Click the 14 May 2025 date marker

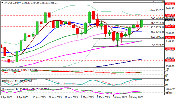pos(120,97)
